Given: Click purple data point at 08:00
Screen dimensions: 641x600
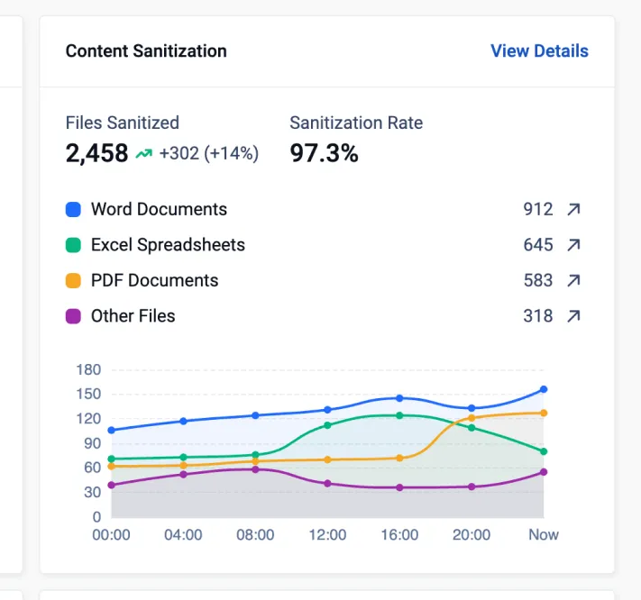Looking at the screenshot, I should point(255,469).
